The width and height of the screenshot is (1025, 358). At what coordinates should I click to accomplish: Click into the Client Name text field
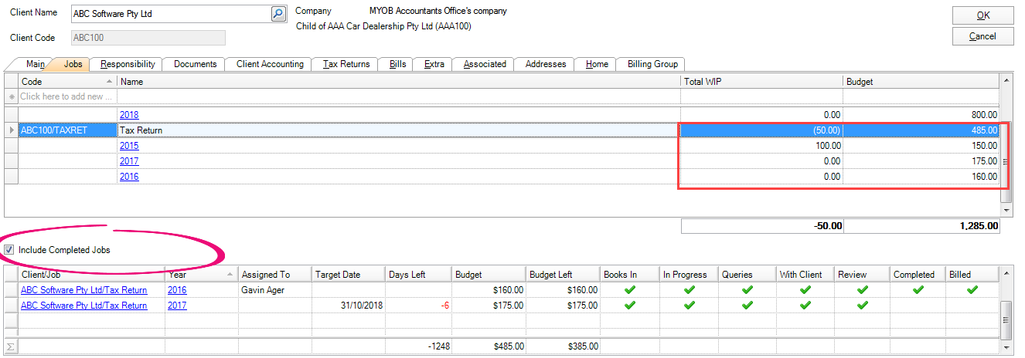[170, 14]
